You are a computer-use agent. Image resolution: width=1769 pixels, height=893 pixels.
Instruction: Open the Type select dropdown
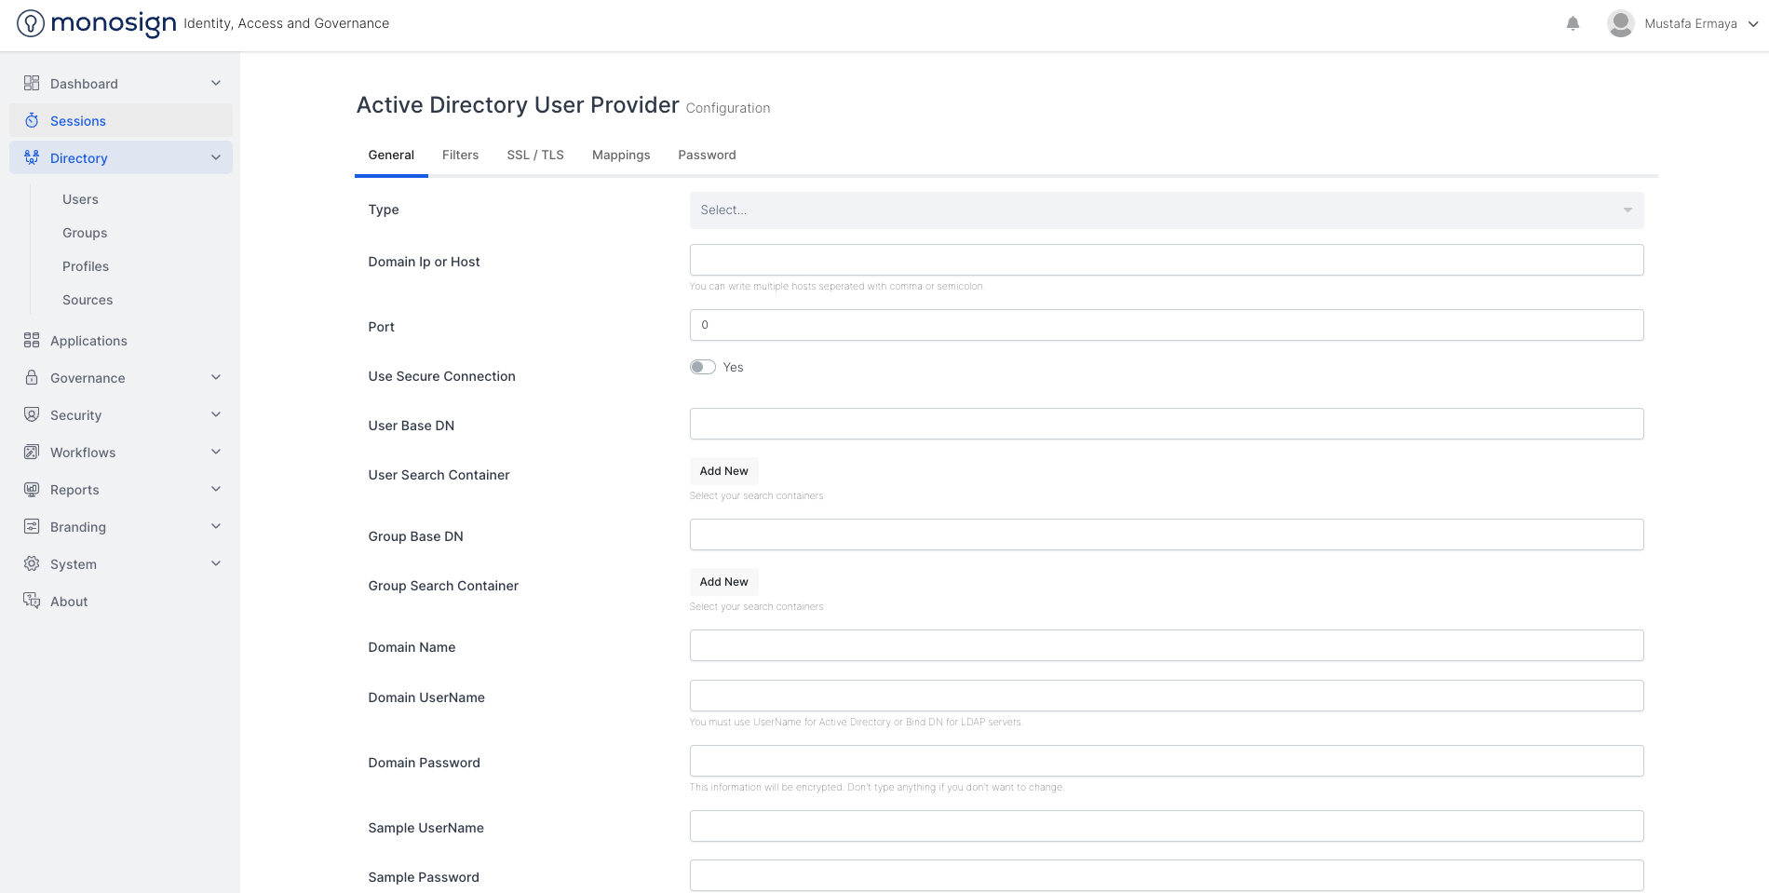(x=1166, y=210)
